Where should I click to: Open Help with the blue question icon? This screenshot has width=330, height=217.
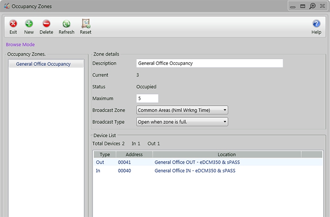click(316, 24)
